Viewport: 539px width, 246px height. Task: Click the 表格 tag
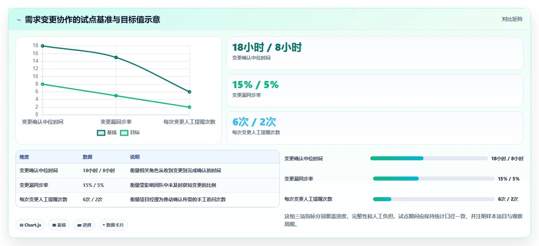59,225
